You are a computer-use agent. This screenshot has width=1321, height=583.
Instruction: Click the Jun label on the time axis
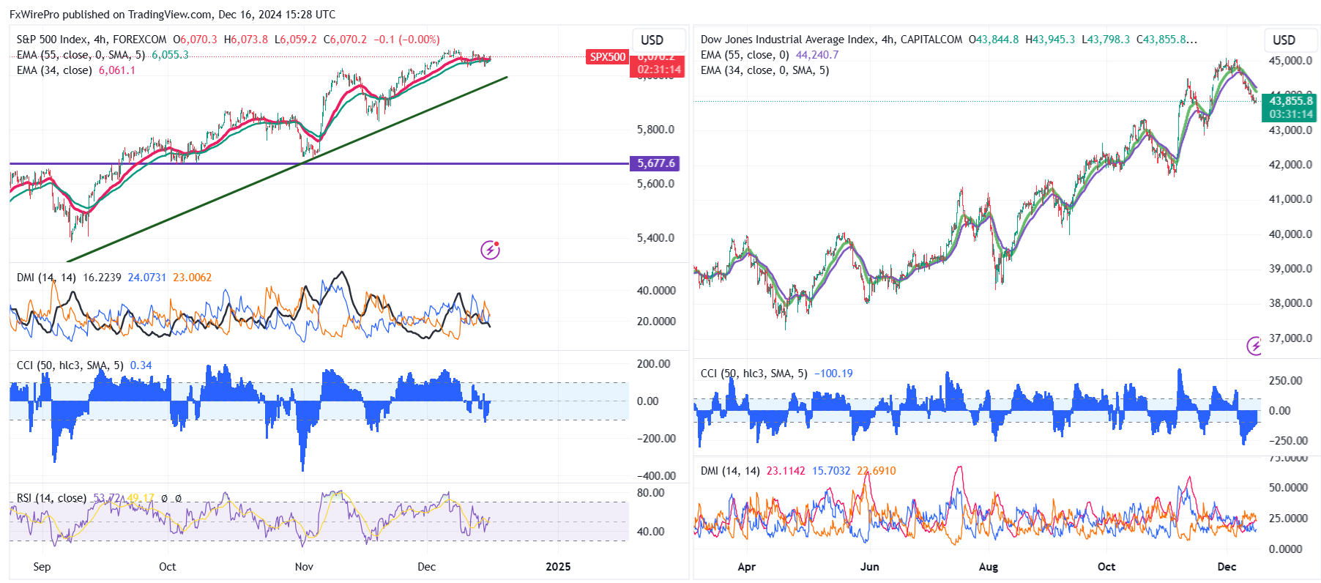tap(869, 567)
